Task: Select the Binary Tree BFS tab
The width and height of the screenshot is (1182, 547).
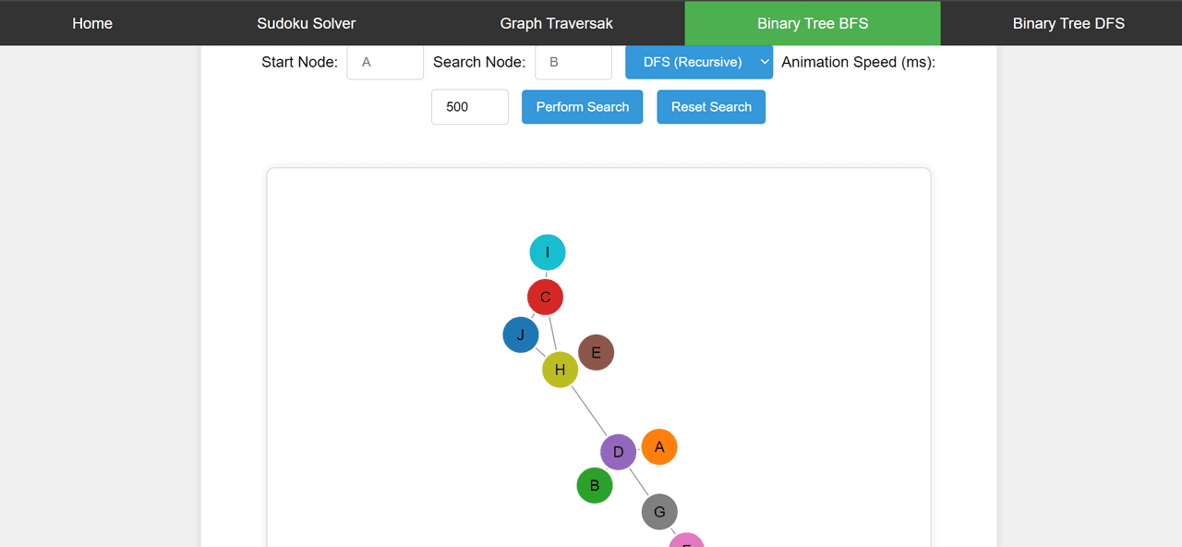Action: [813, 23]
